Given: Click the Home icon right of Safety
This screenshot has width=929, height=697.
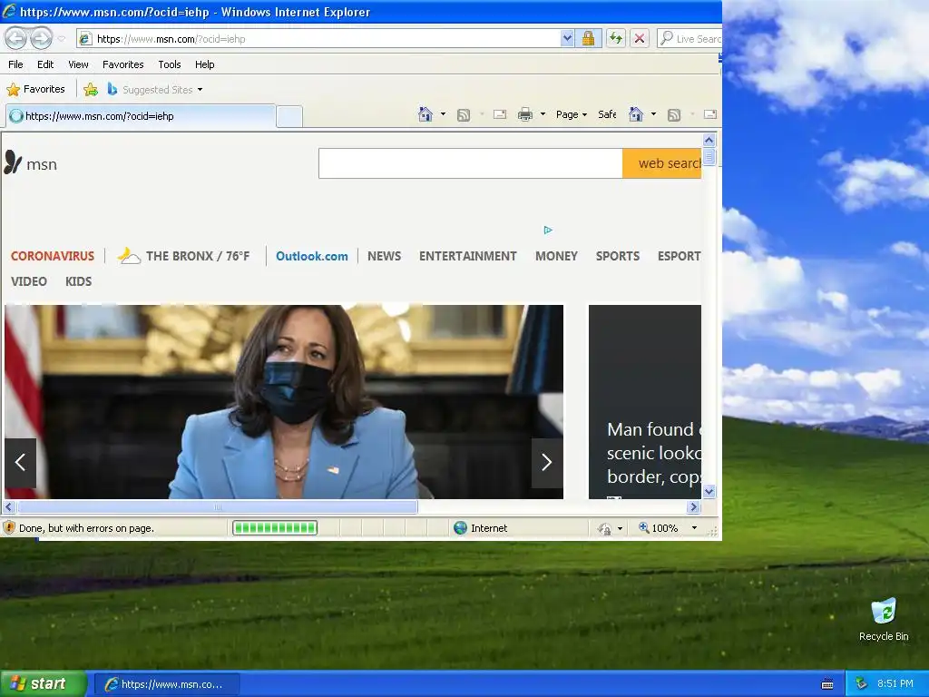Looking at the screenshot, I should 636,114.
